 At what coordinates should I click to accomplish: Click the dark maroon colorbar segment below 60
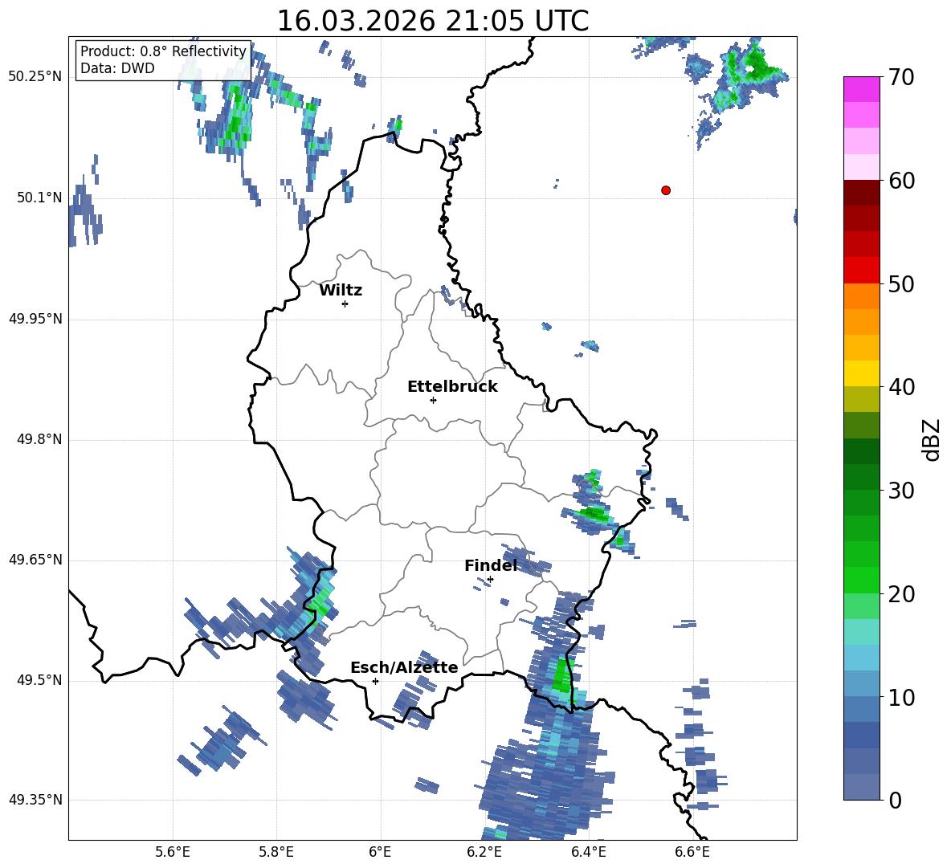point(861,192)
